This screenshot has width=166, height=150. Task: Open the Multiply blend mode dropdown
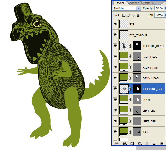(127, 8)
